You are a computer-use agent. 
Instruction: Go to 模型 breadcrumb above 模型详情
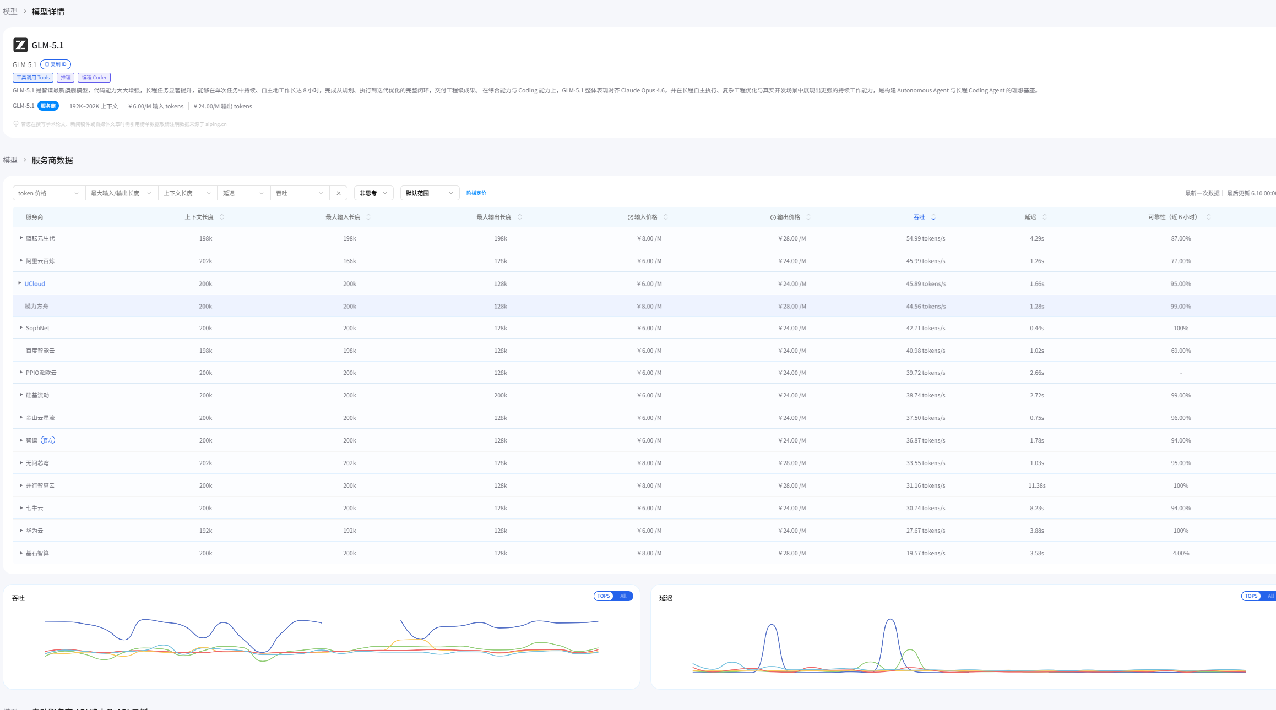pyautogui.click(x=10, y=12)
